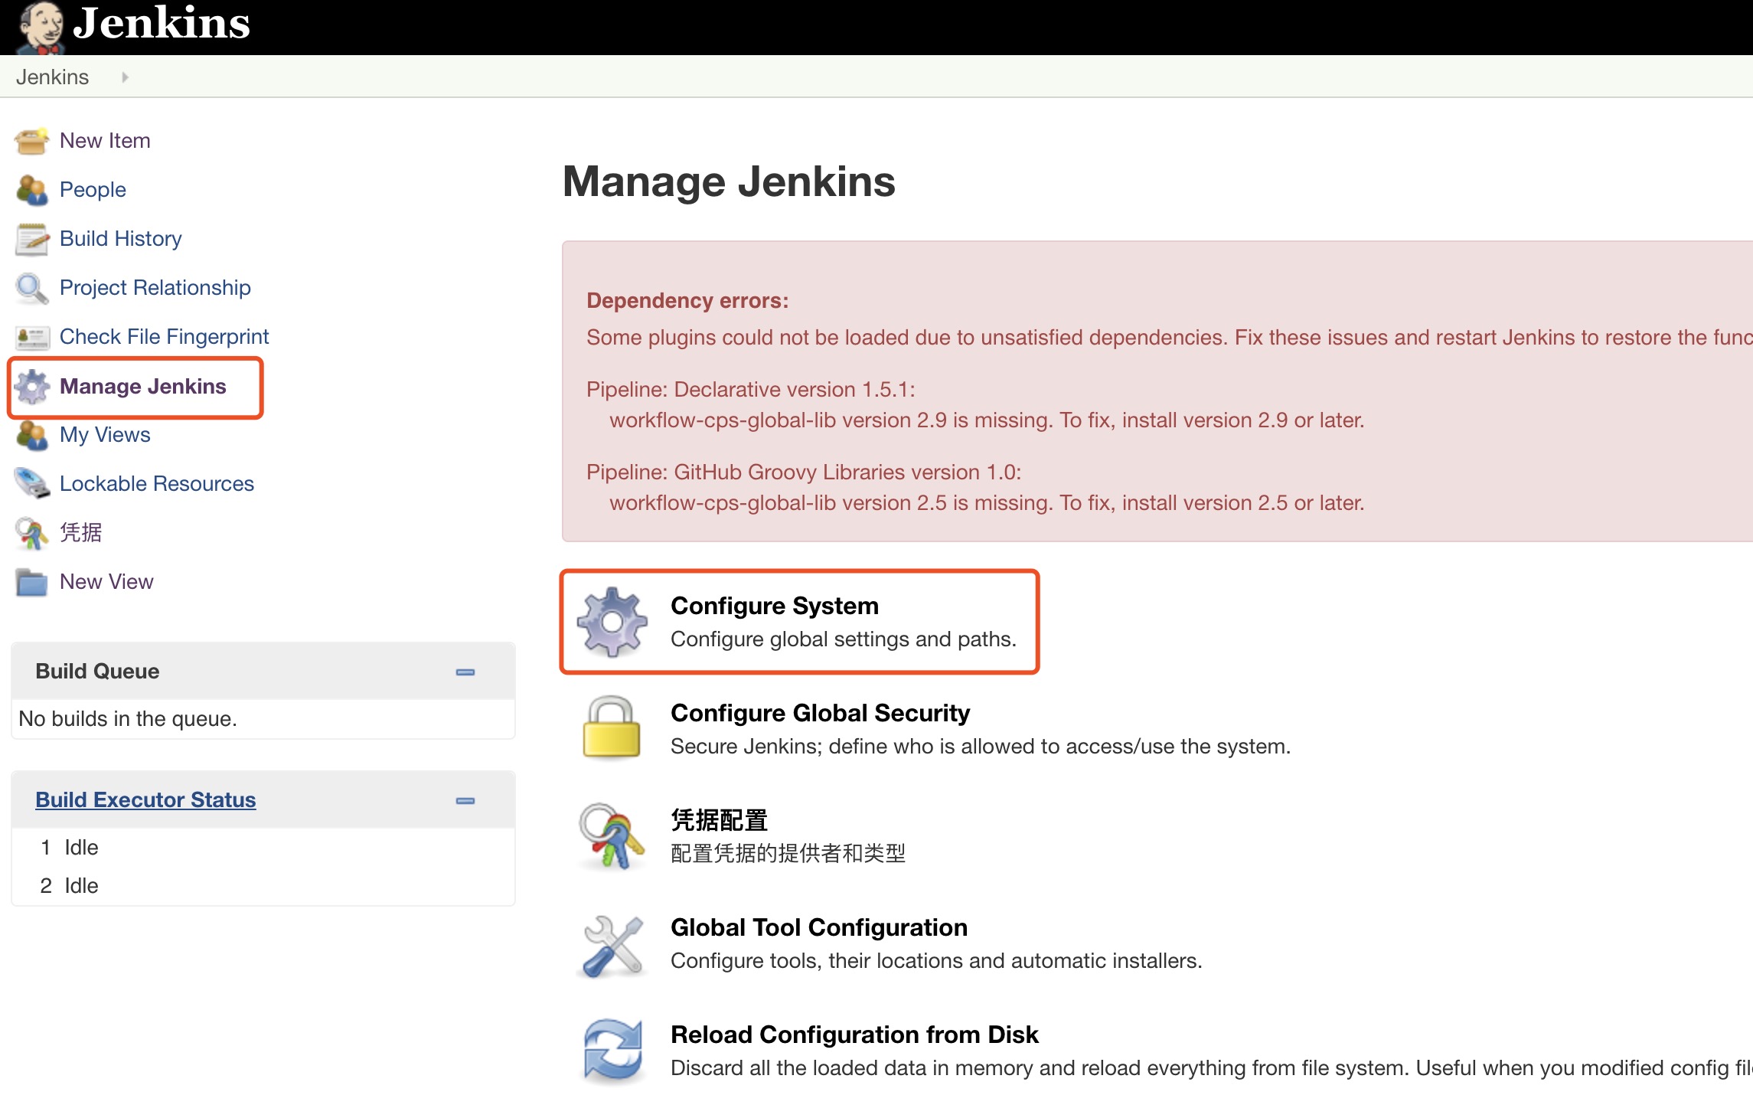1753x1118 pixels.
Task: Open Lockable Resources link
Action: [x=157, y=484]
